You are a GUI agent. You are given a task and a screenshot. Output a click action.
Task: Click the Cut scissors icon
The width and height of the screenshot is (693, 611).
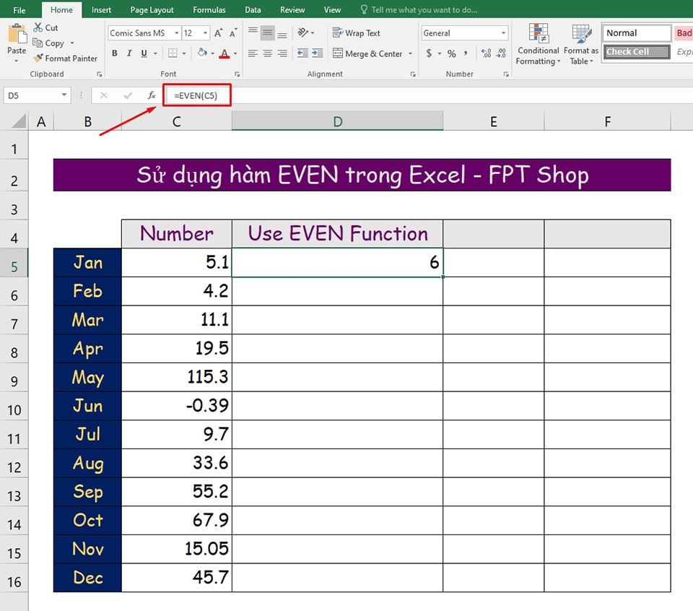click(x=38, y=27)
